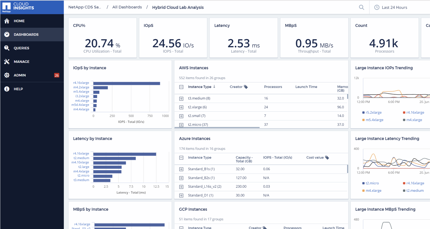Sort Azure table by IOPS - Total column

coord(278,157)
